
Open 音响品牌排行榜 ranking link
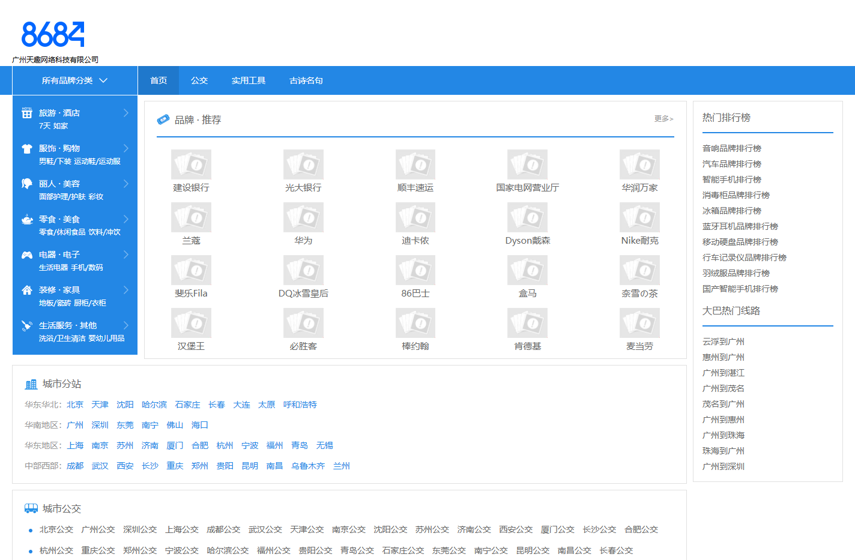coord(732,148)
